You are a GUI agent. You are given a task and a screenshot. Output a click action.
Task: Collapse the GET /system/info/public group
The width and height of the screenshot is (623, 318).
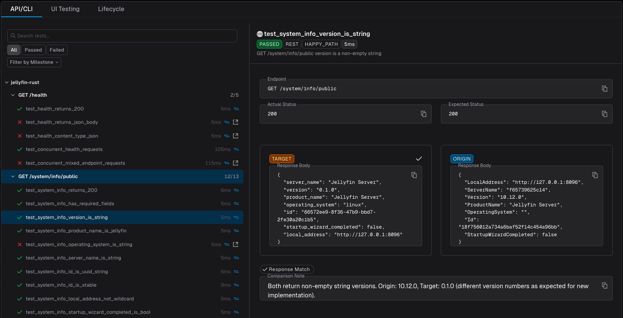point(13,177)
